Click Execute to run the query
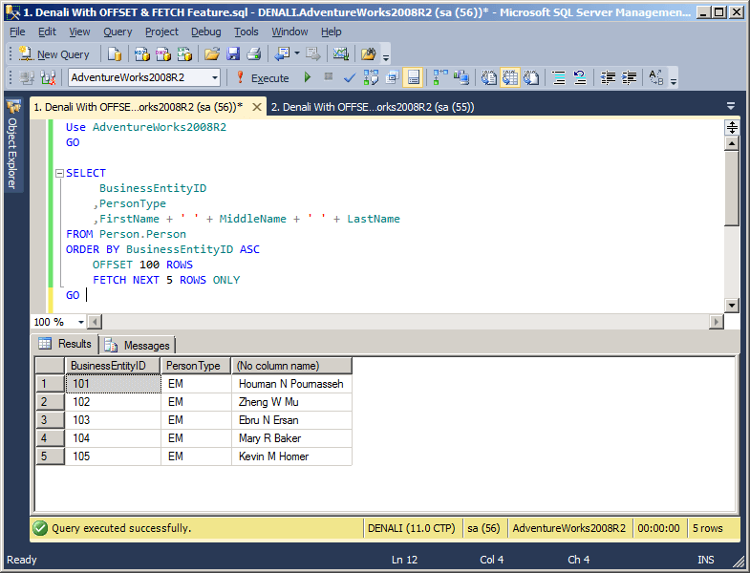750x573 pixels. (x=262, y=78)
